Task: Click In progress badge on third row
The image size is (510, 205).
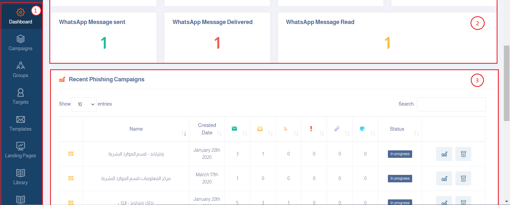Action: [400, 202]
